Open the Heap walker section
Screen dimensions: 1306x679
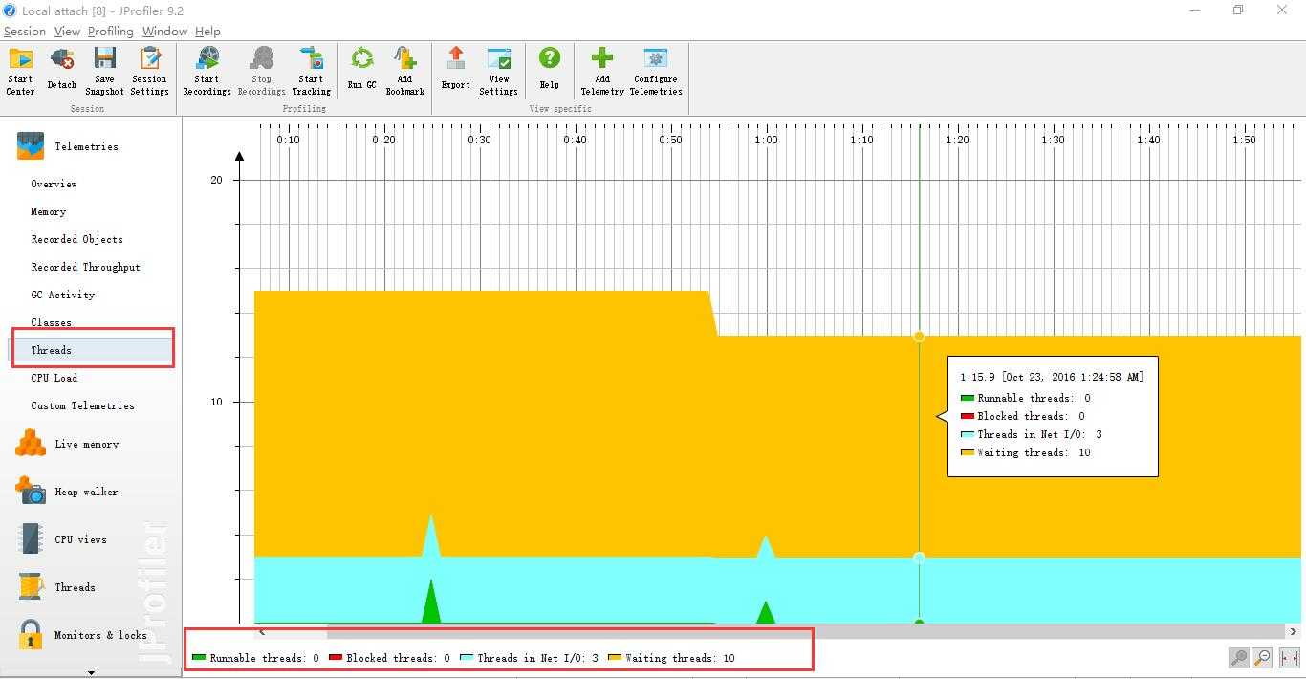[67, 492]
